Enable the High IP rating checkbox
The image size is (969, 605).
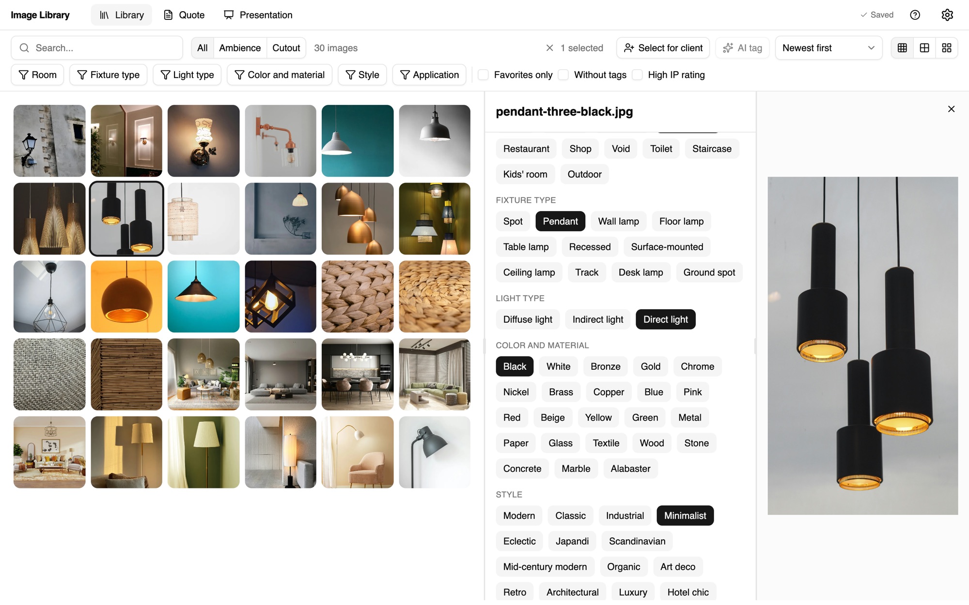(x=638, y=75)
